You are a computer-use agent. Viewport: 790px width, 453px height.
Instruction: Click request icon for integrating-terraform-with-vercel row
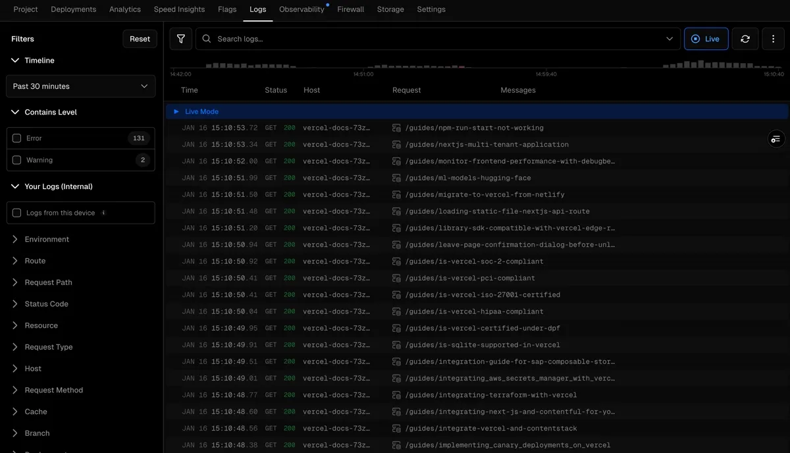[396, 395]
